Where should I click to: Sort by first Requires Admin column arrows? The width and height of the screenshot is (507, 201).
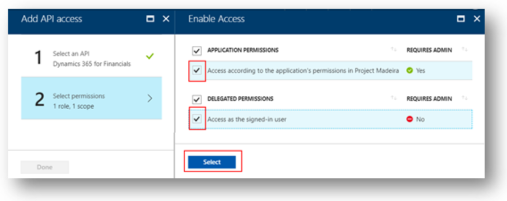tap(465, 49)
